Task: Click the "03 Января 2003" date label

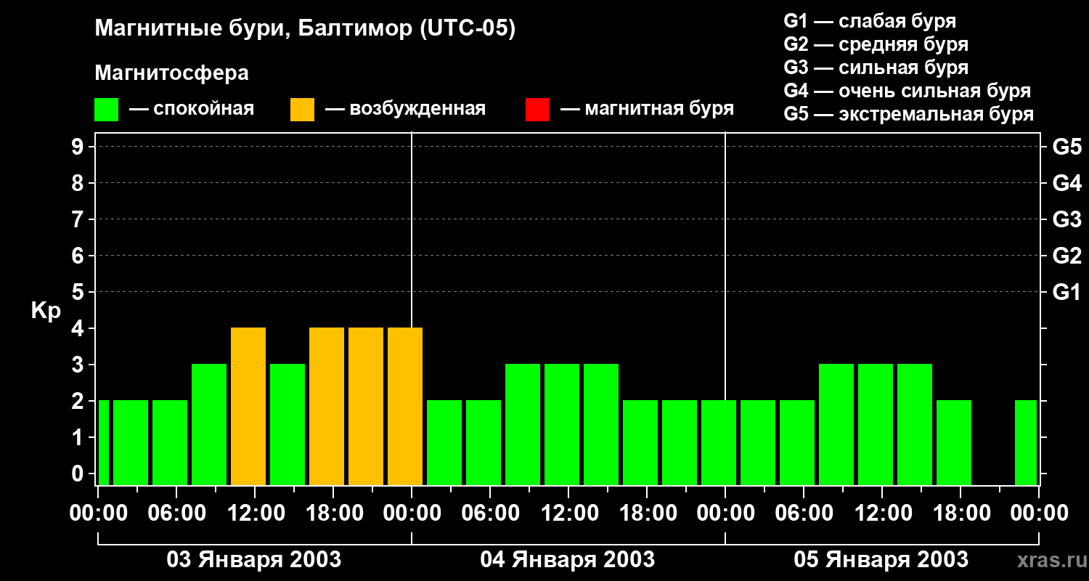Action: pos(254,560)
